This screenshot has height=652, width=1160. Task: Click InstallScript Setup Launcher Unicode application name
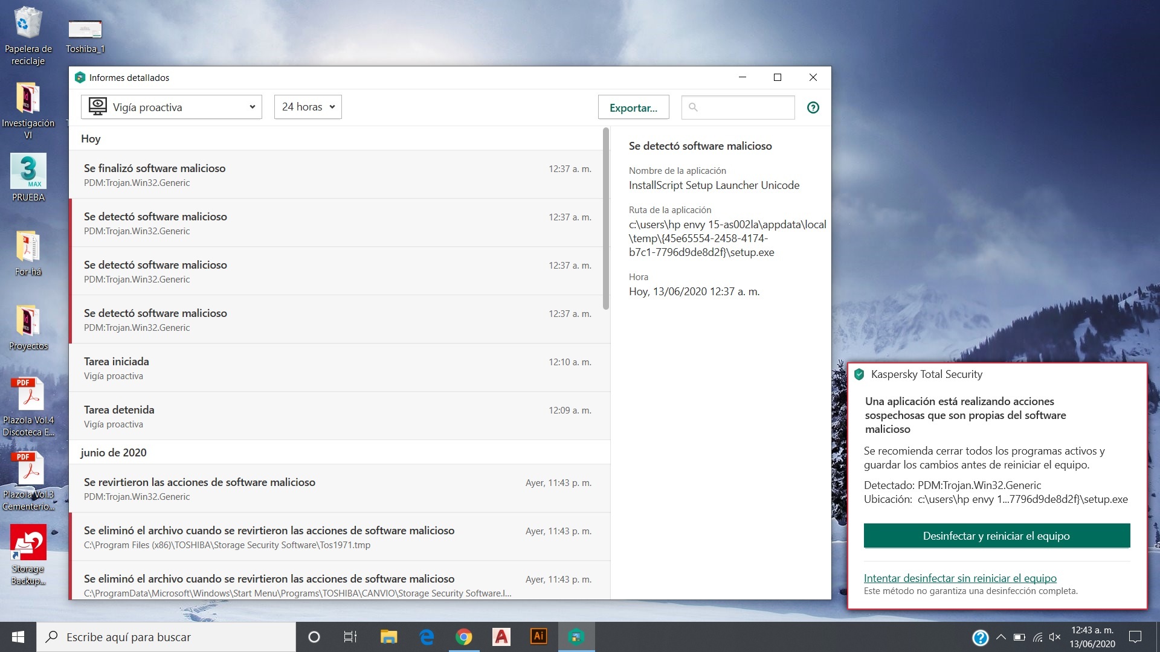(x=714, y=185)
